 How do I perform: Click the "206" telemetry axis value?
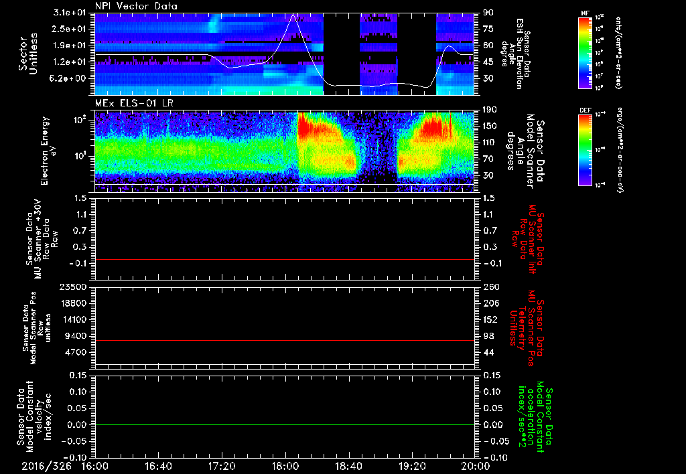pyautogui.click(x=490, y=303)
